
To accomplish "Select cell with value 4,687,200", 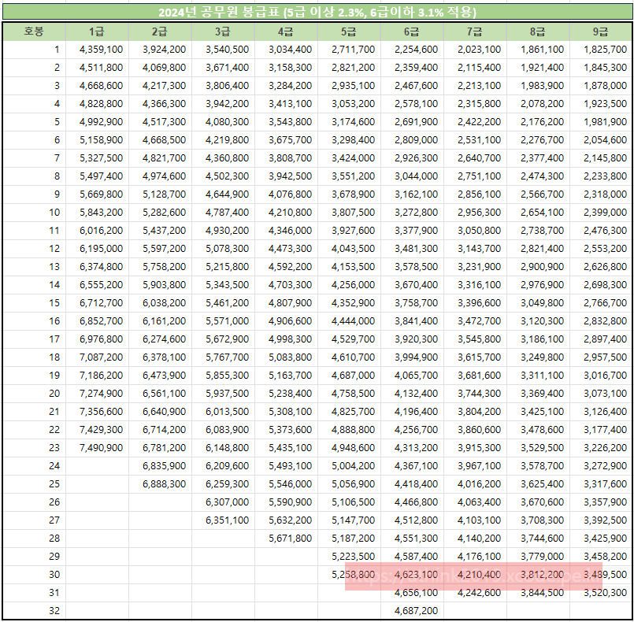I will 412,611.
